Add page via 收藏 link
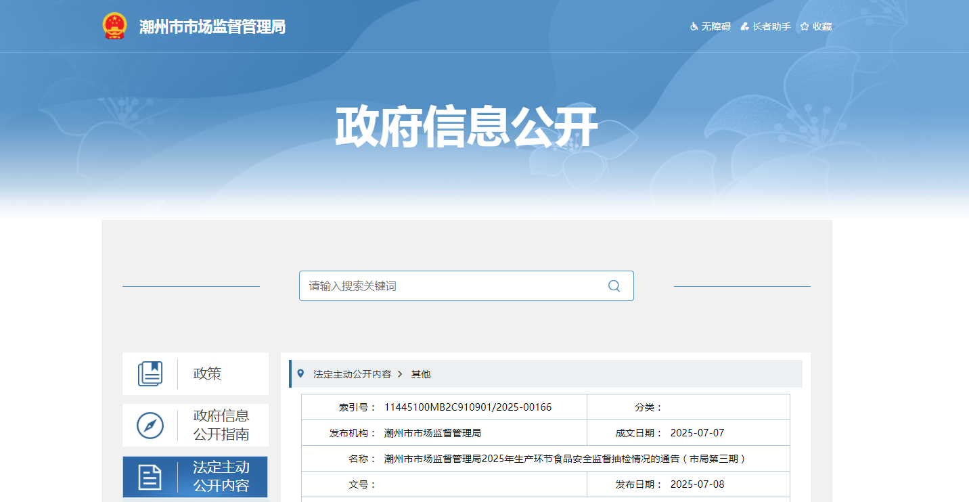 (x=822, y=26)
